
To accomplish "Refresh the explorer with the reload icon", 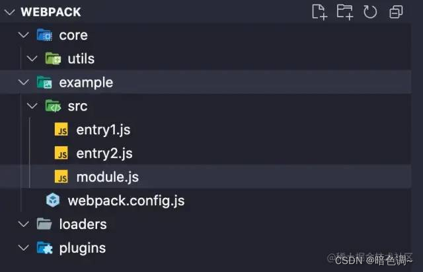I will point(370,12).
